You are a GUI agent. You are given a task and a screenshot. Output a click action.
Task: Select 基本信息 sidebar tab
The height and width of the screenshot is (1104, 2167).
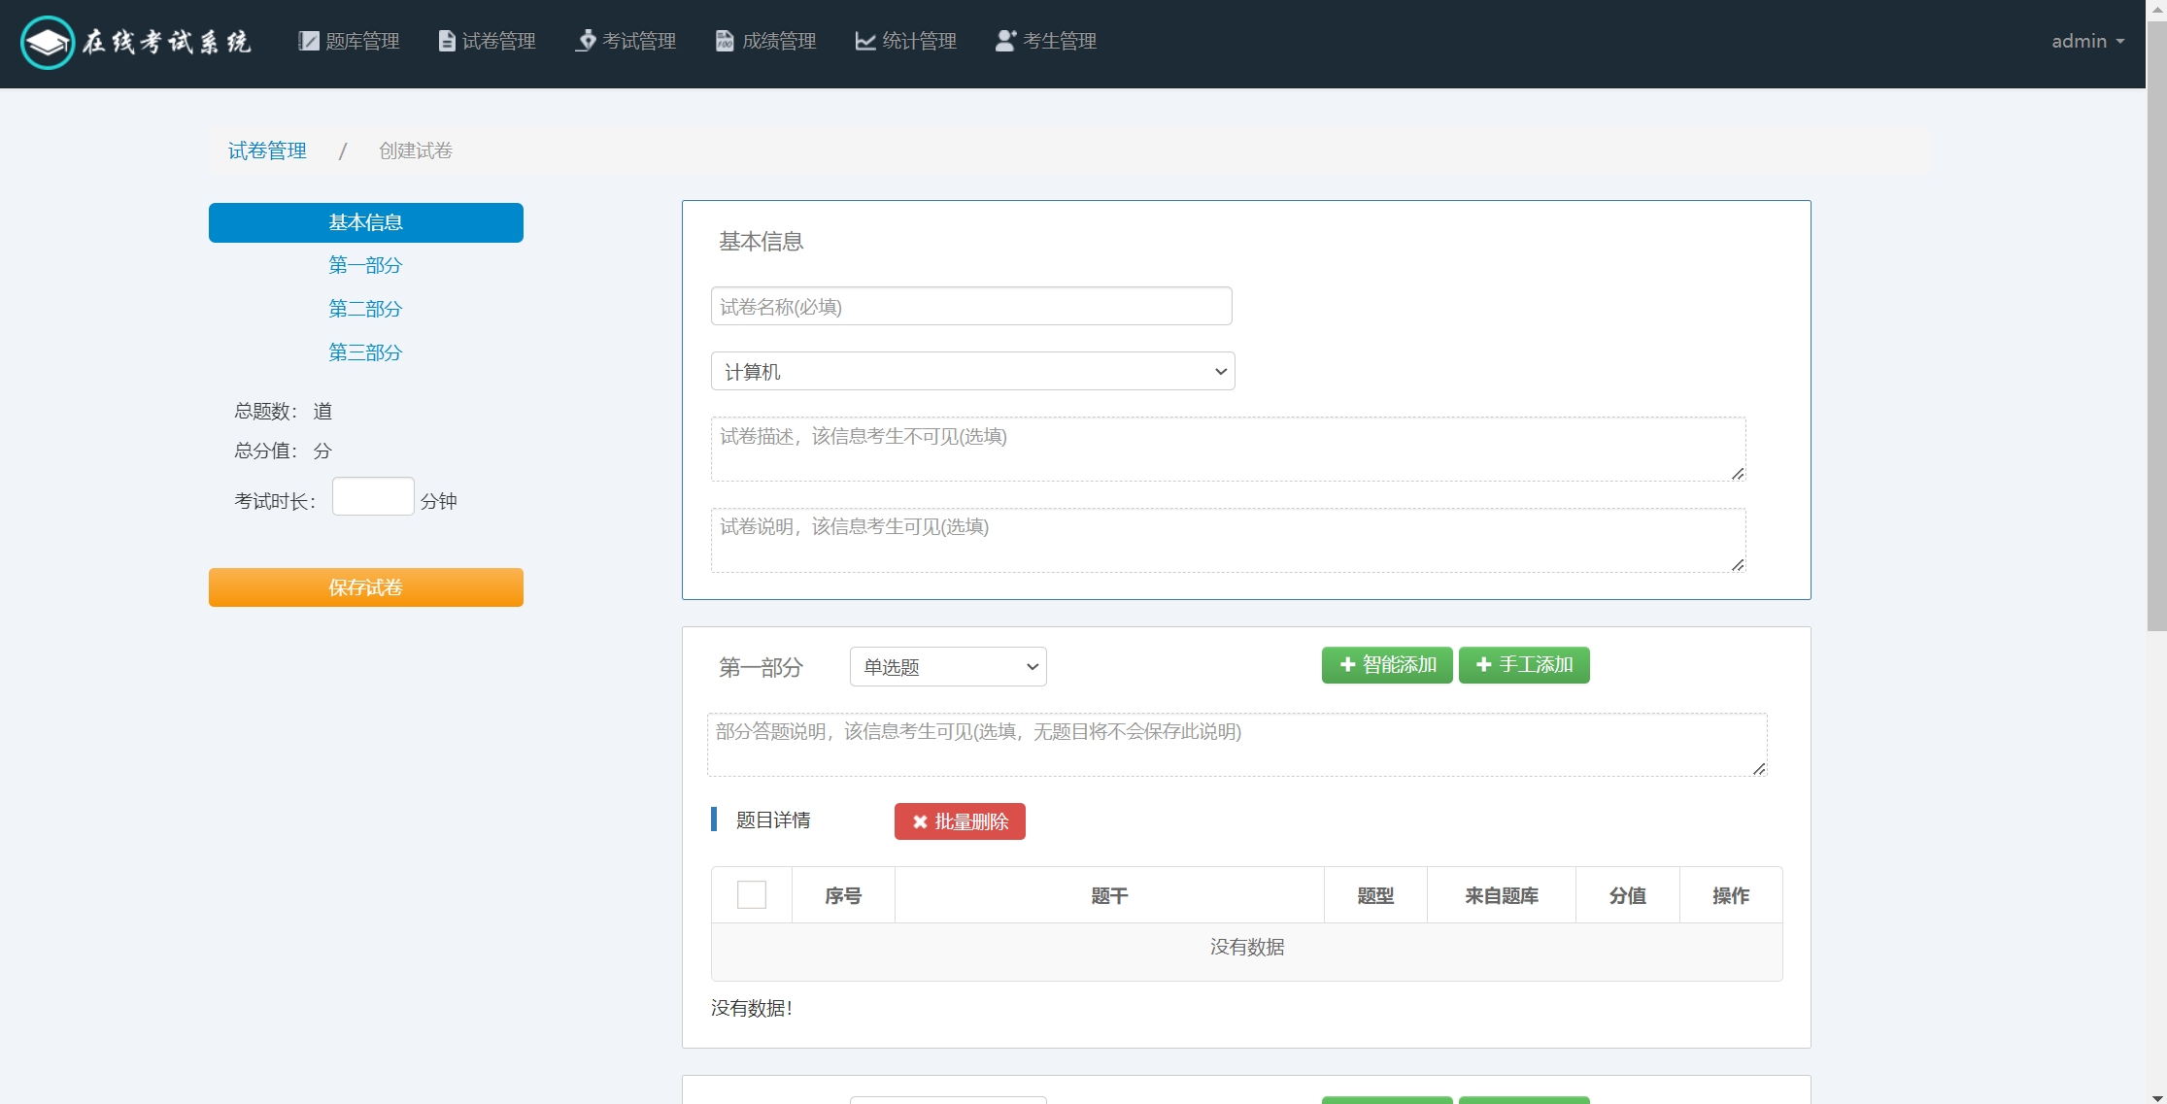click(366, 222)
